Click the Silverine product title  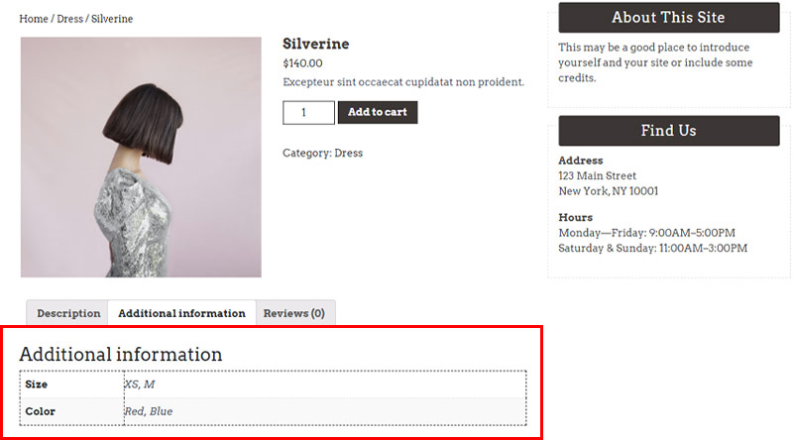coord(315,44)
